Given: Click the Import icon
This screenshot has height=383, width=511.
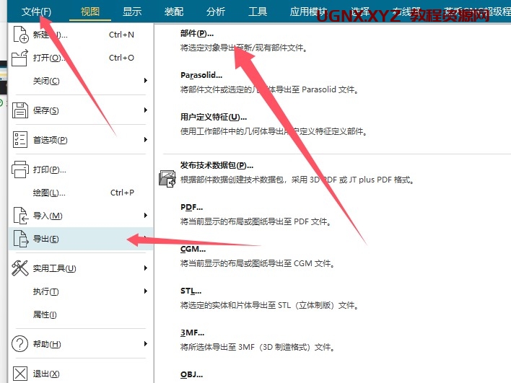Looking at the screenshot, I should (x=21, y=216).
